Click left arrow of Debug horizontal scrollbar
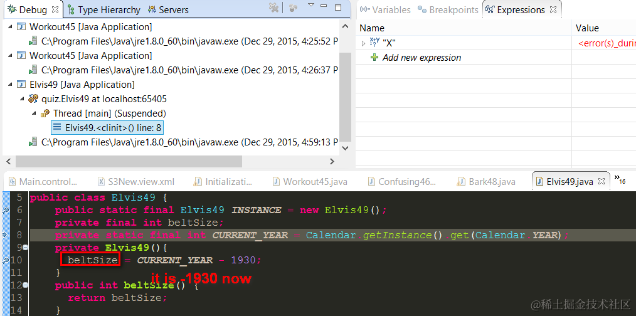 (9, 161)
